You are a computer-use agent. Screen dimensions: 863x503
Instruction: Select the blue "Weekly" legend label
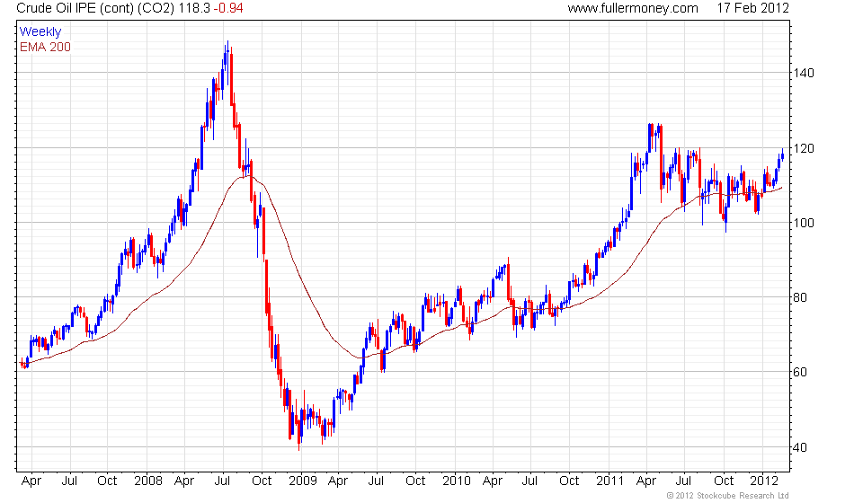40,31
